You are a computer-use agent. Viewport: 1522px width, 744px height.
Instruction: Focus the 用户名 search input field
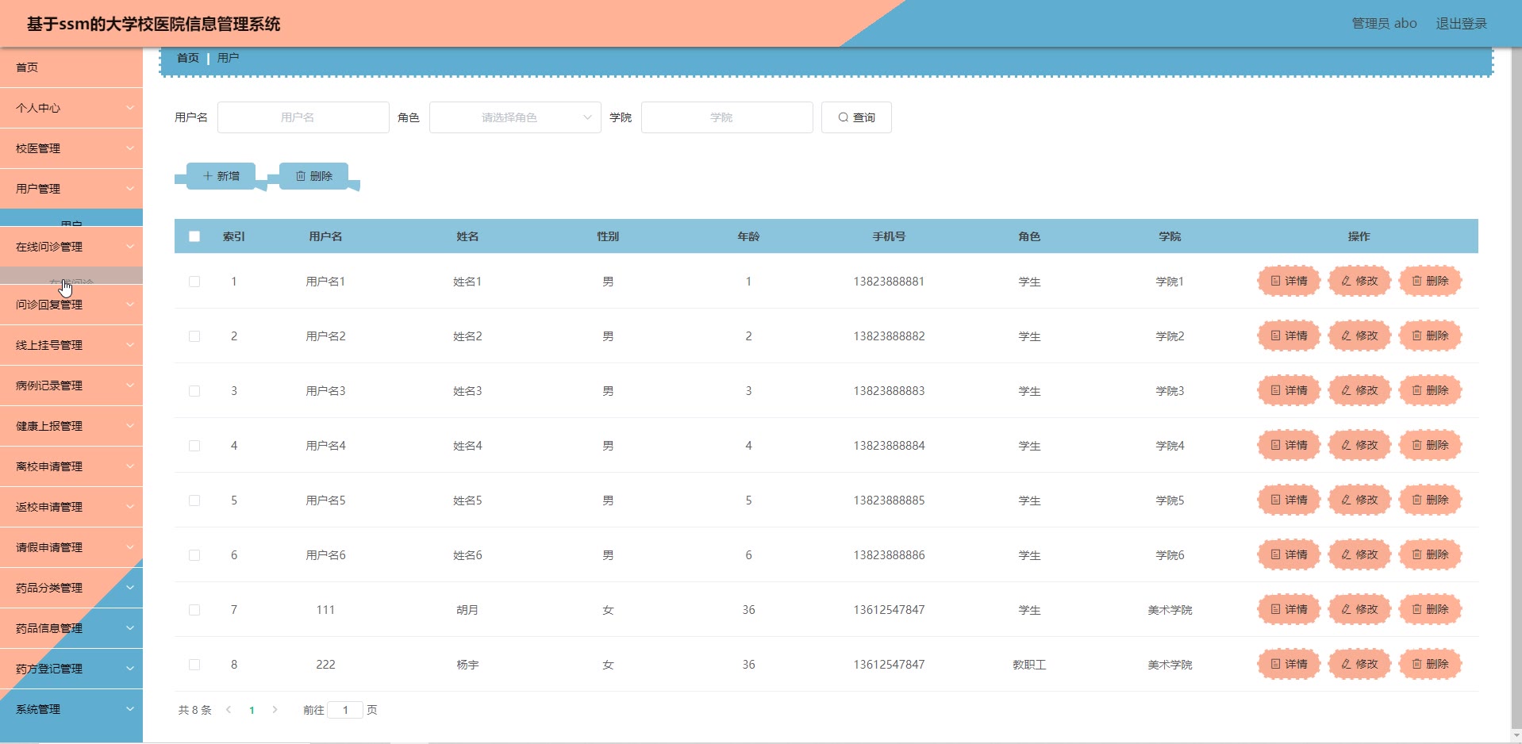(303, 117)
